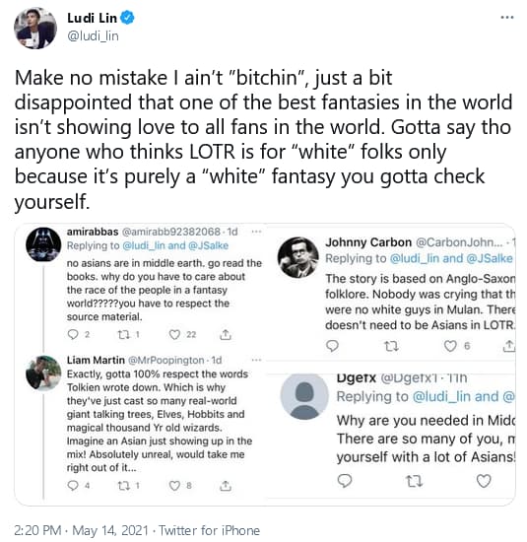527x542 pixels.
Task: Share amirabbas's tweet using share icon
Action: (226, 334)
